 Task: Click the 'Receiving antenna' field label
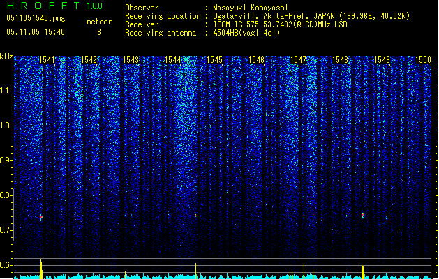(161, 33)
